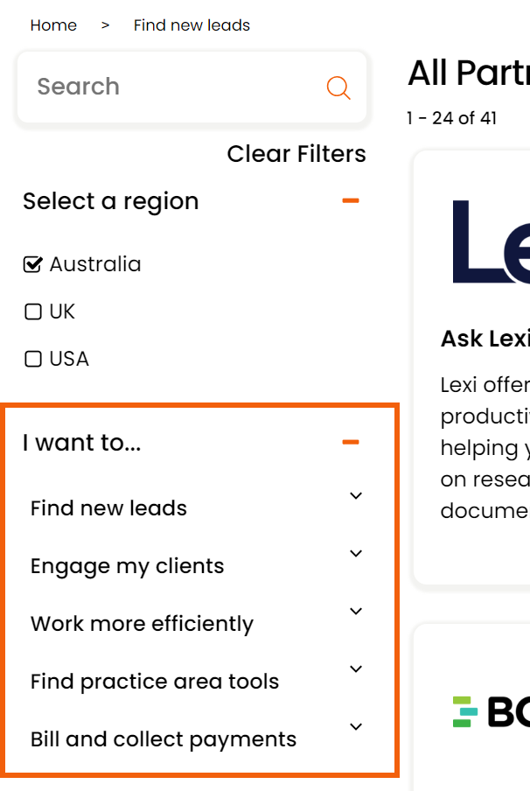Collapse the I want to... section
Image resolution: width=530 pixels, height=791 pixels.
pos(351,443)
